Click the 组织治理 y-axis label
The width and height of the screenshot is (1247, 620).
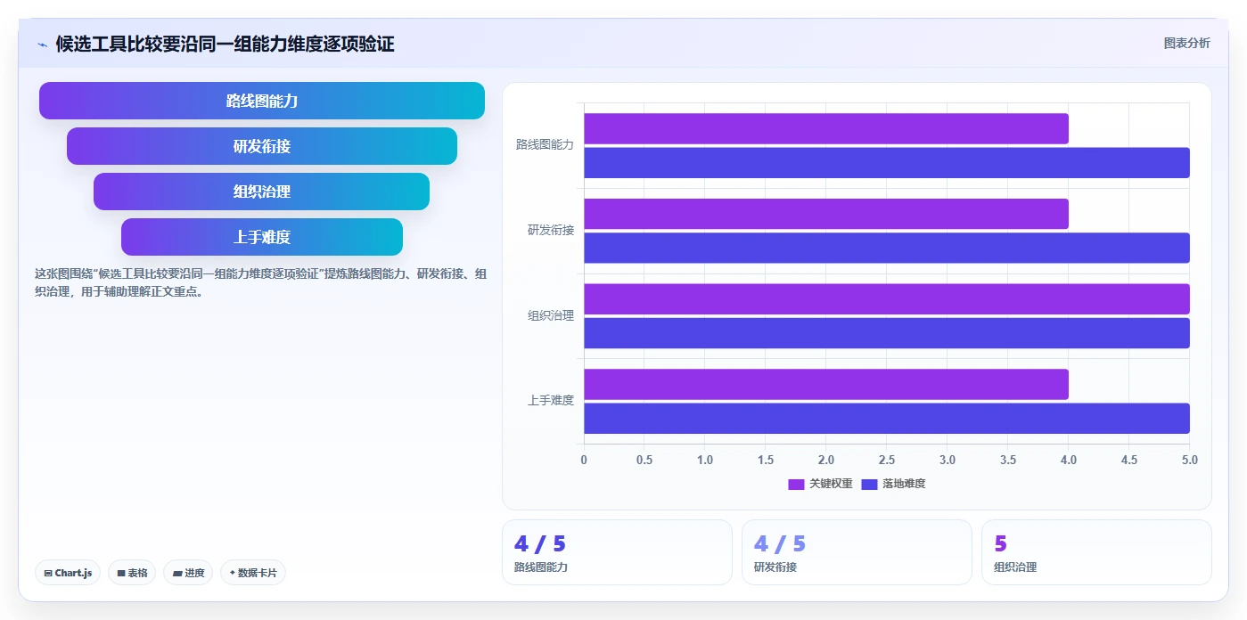[551, 315]
